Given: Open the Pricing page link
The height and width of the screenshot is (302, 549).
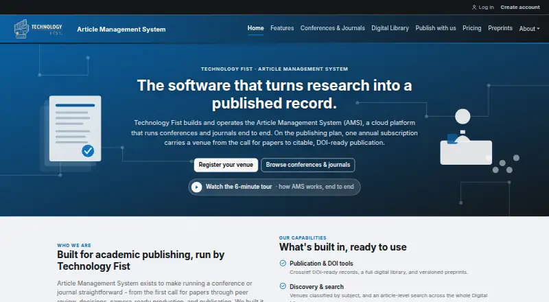Looking at the screenshot, I should (x=471, y=28).
